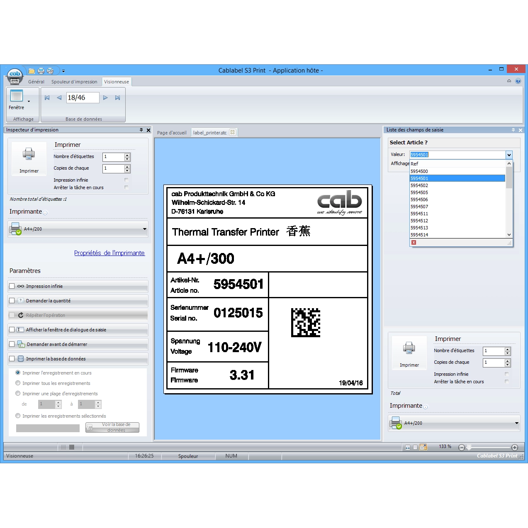This screenshot has width=528, height=528.
Task: Close the label_printer.stc tab with its X icon
Action: point(232,132)
